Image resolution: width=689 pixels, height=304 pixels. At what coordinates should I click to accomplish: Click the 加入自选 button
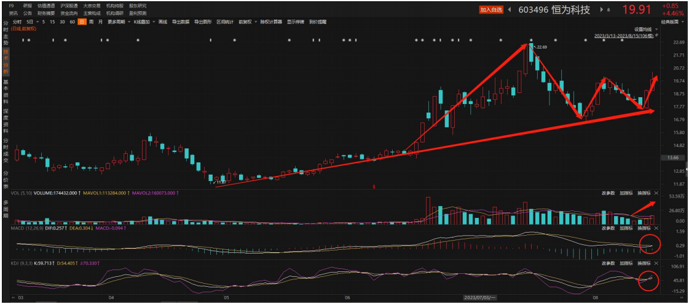(491, 10)
